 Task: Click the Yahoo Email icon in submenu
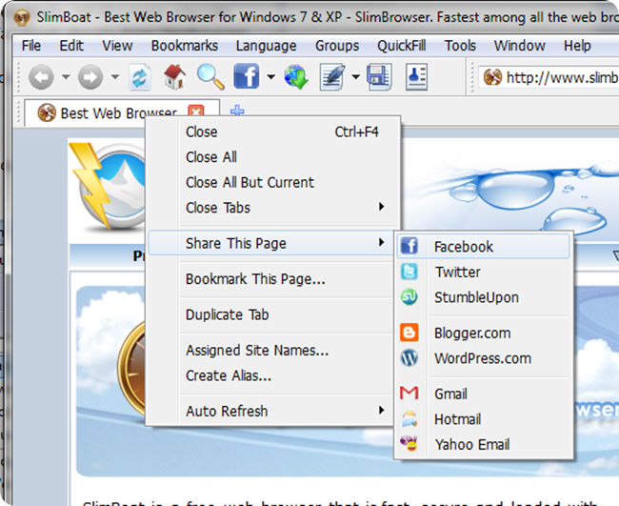click(409, 444)
